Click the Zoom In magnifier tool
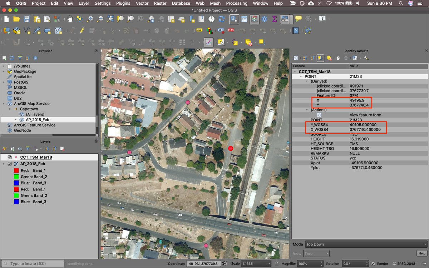429x268 pixels. coord(90,19)
